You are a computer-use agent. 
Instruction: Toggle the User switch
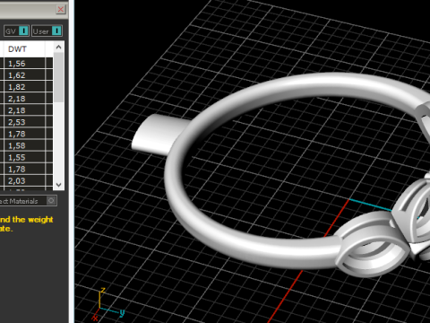[56, 31]
